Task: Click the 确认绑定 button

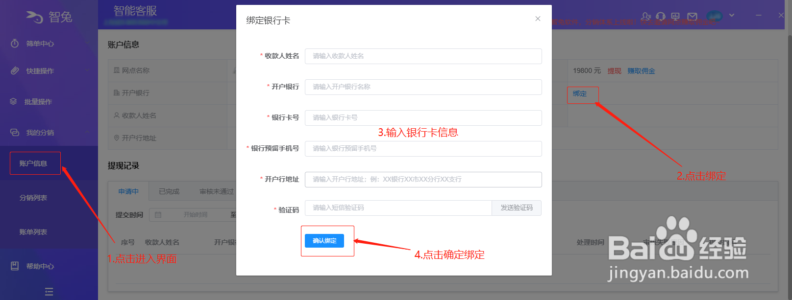Action: tap(324, 241)
